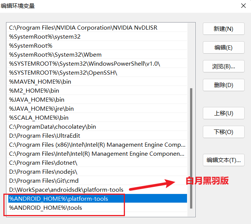
Task: Select %SystemRoot%\system32 entry
Action: tap(97, 36)
